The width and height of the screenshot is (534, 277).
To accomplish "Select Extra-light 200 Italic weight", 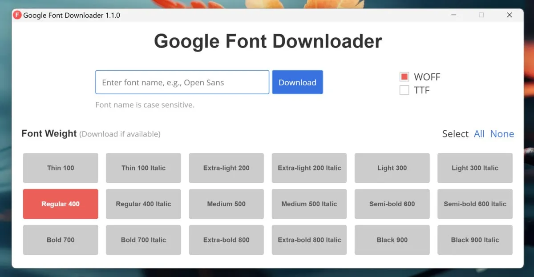I will (x=309, y=168).
